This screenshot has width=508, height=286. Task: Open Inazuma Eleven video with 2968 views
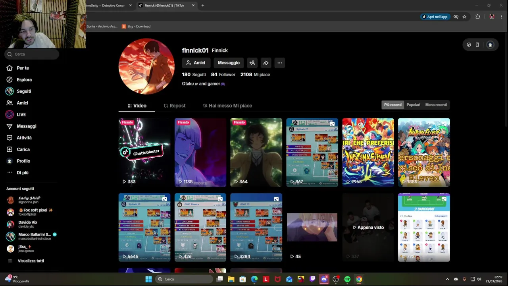(x=368, y=153)
